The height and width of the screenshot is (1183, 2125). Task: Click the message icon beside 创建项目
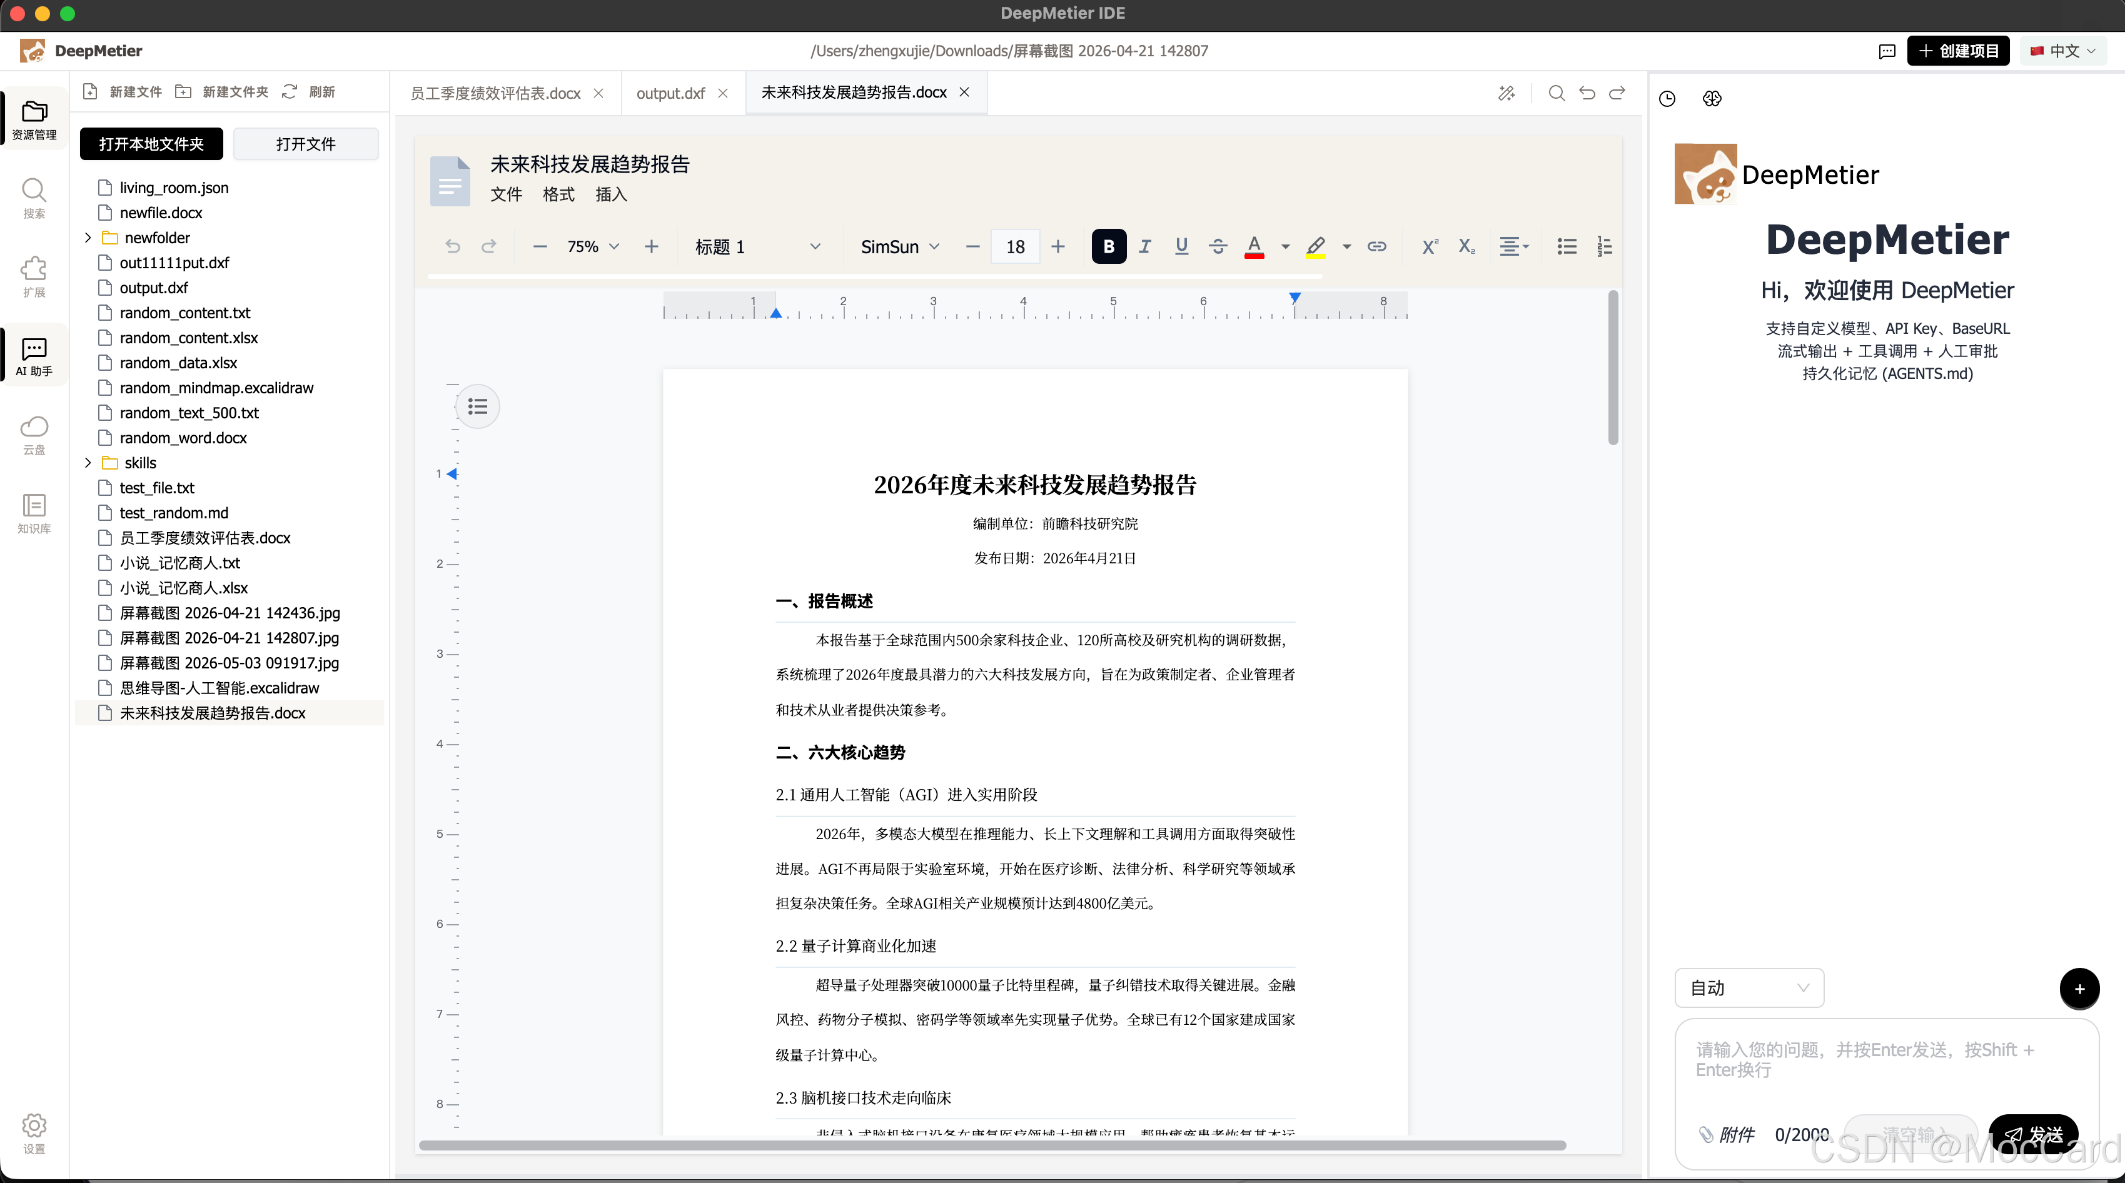tap(1887, 51)
